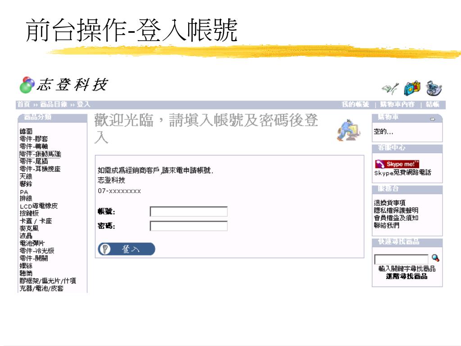Screen dimensions: 461x346
Task: Click the 服務台 box header
Action: (x=407, y=190)
